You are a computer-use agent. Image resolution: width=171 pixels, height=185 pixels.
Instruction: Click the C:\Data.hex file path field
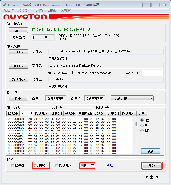pyautogui.click(x=106, y=80)
